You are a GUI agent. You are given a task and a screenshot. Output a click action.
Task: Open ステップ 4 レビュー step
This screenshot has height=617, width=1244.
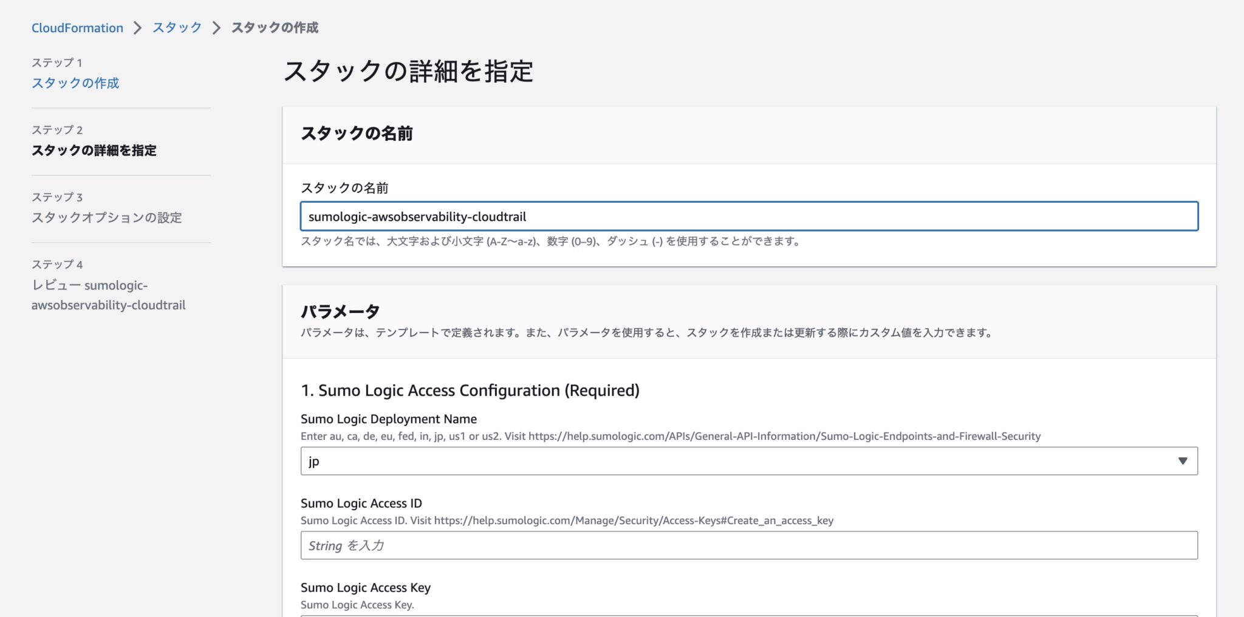point(108,295)
